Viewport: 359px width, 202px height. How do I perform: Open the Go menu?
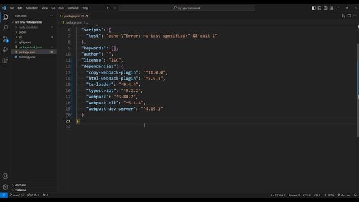tap(53, 8)
